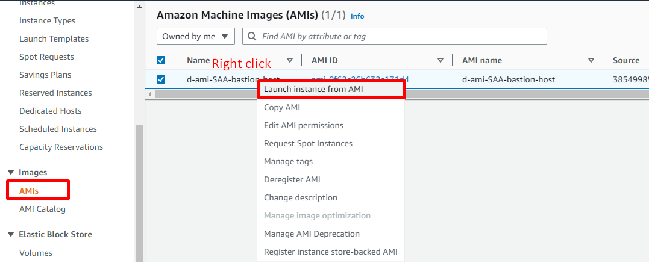Sort by Name column arrow icon
The image size is (649, 263).
coord(290,60)
